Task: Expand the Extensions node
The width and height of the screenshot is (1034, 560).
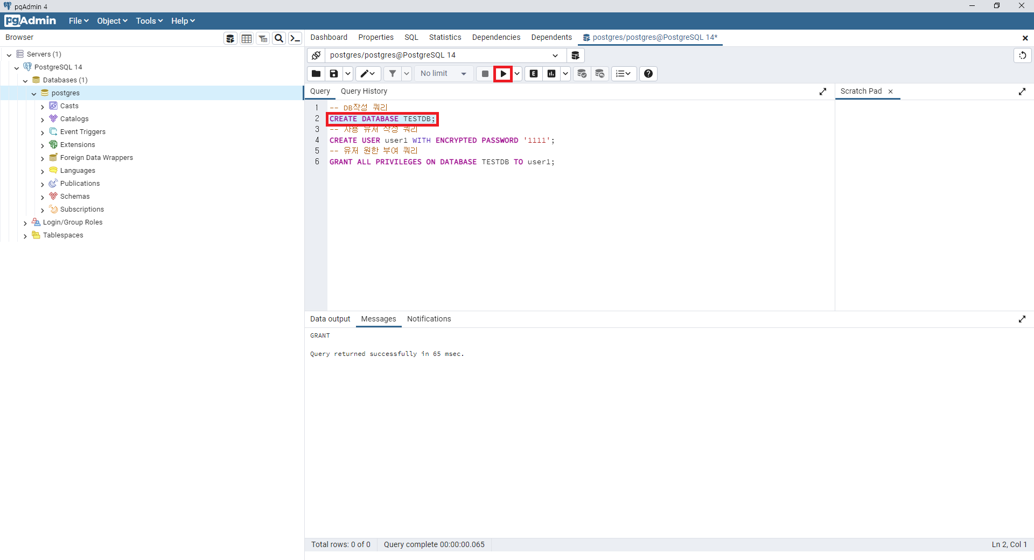Action: [43, 145]
